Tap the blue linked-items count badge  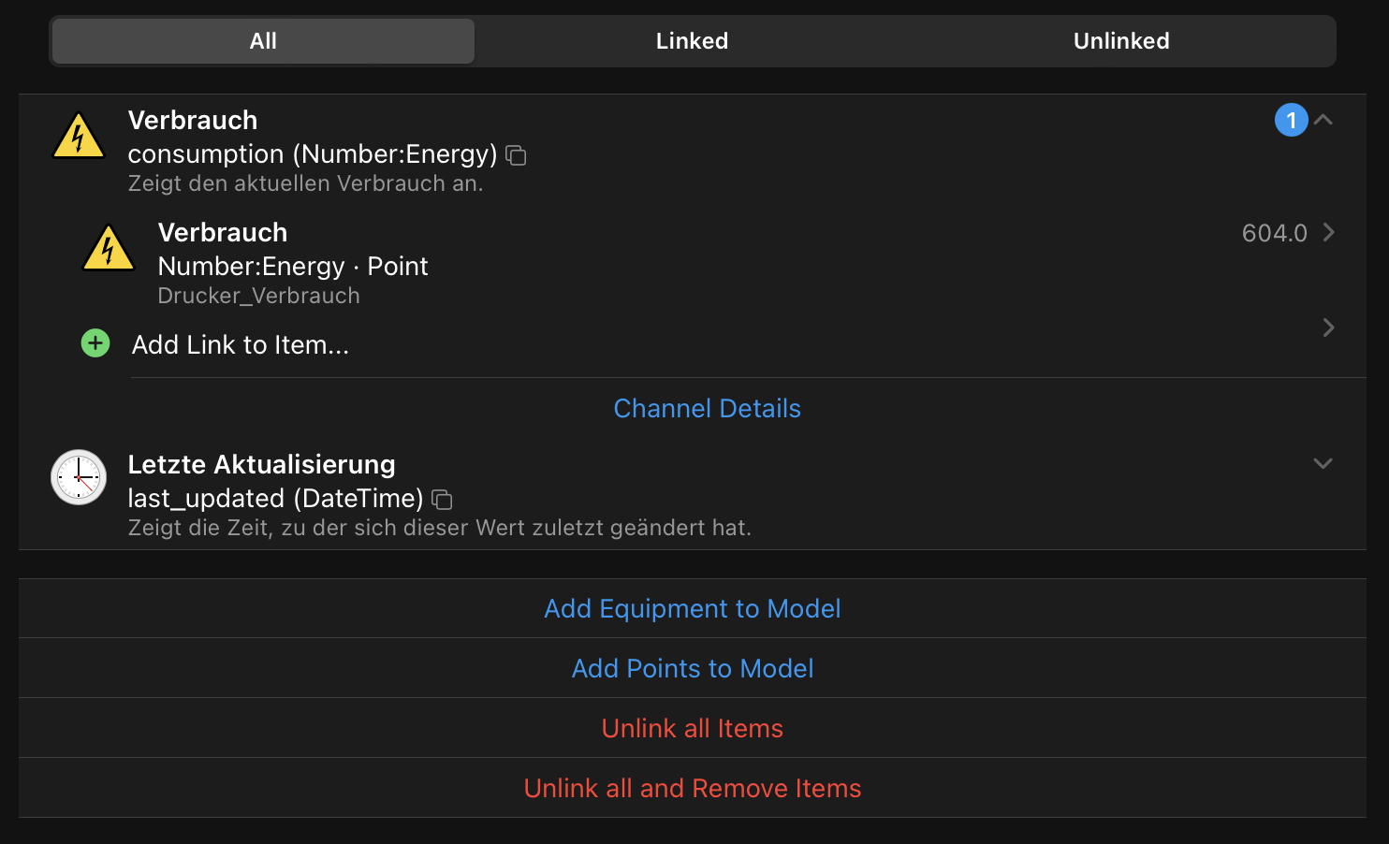(x=1292, y=120)
